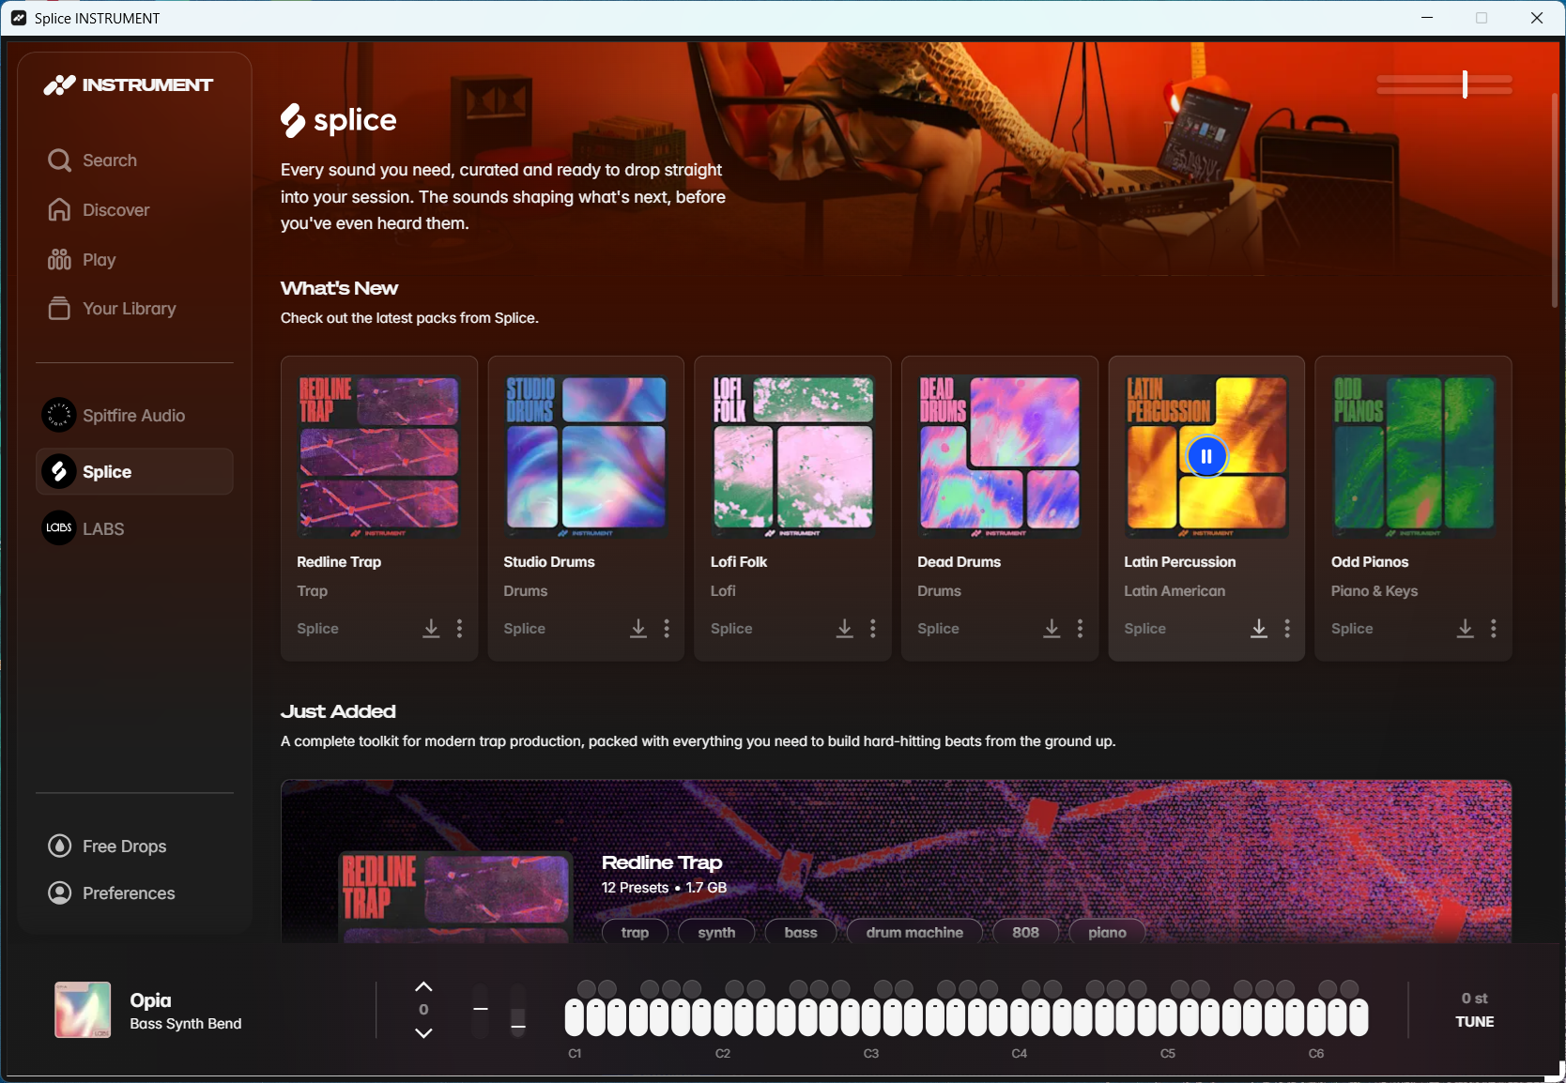This screenshot has width=1566, height=1083.
Task: Open more options for Odd Pianos
Action: (1494, 629)
